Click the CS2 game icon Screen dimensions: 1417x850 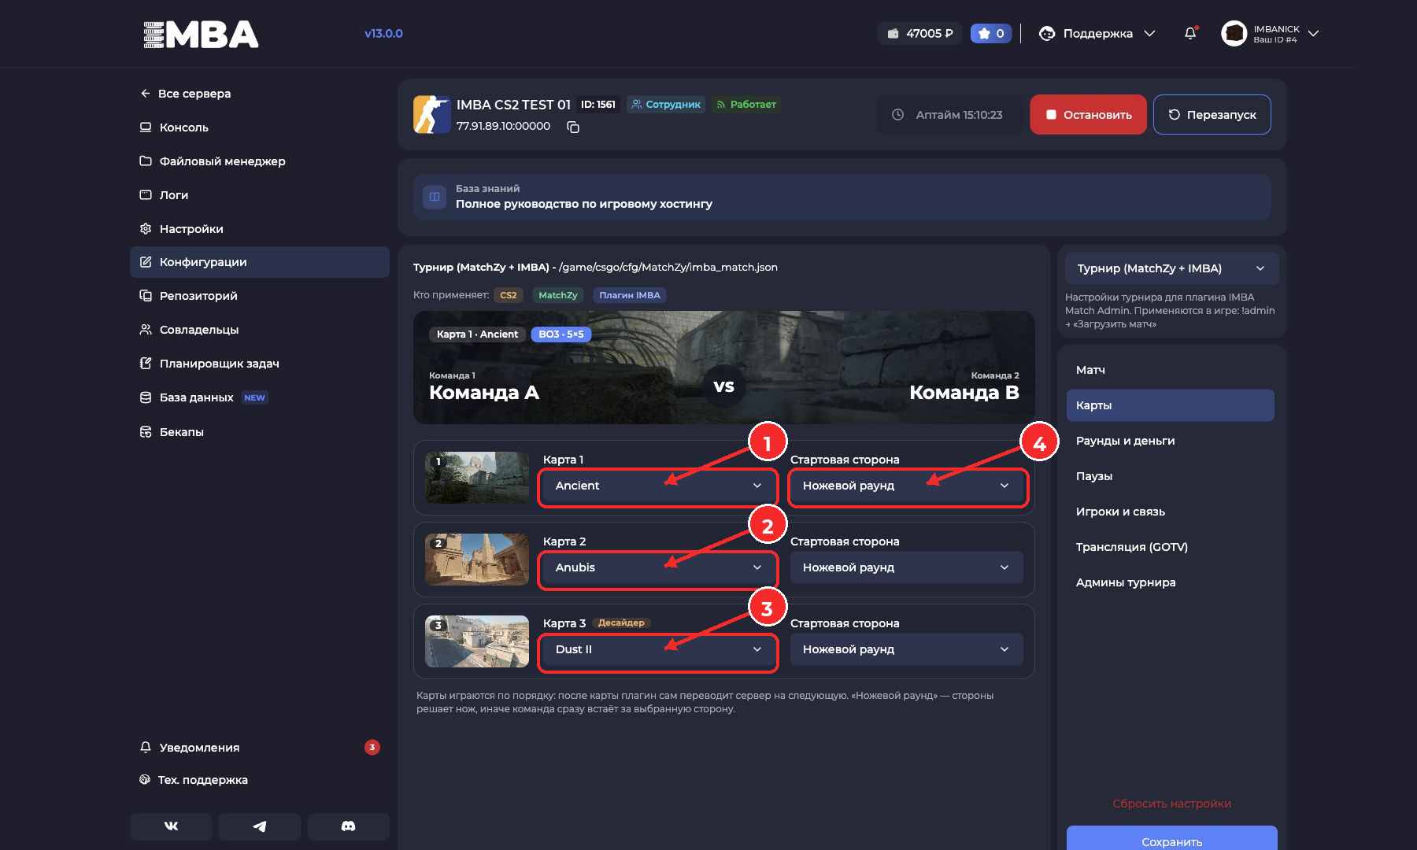pos(432,114)
